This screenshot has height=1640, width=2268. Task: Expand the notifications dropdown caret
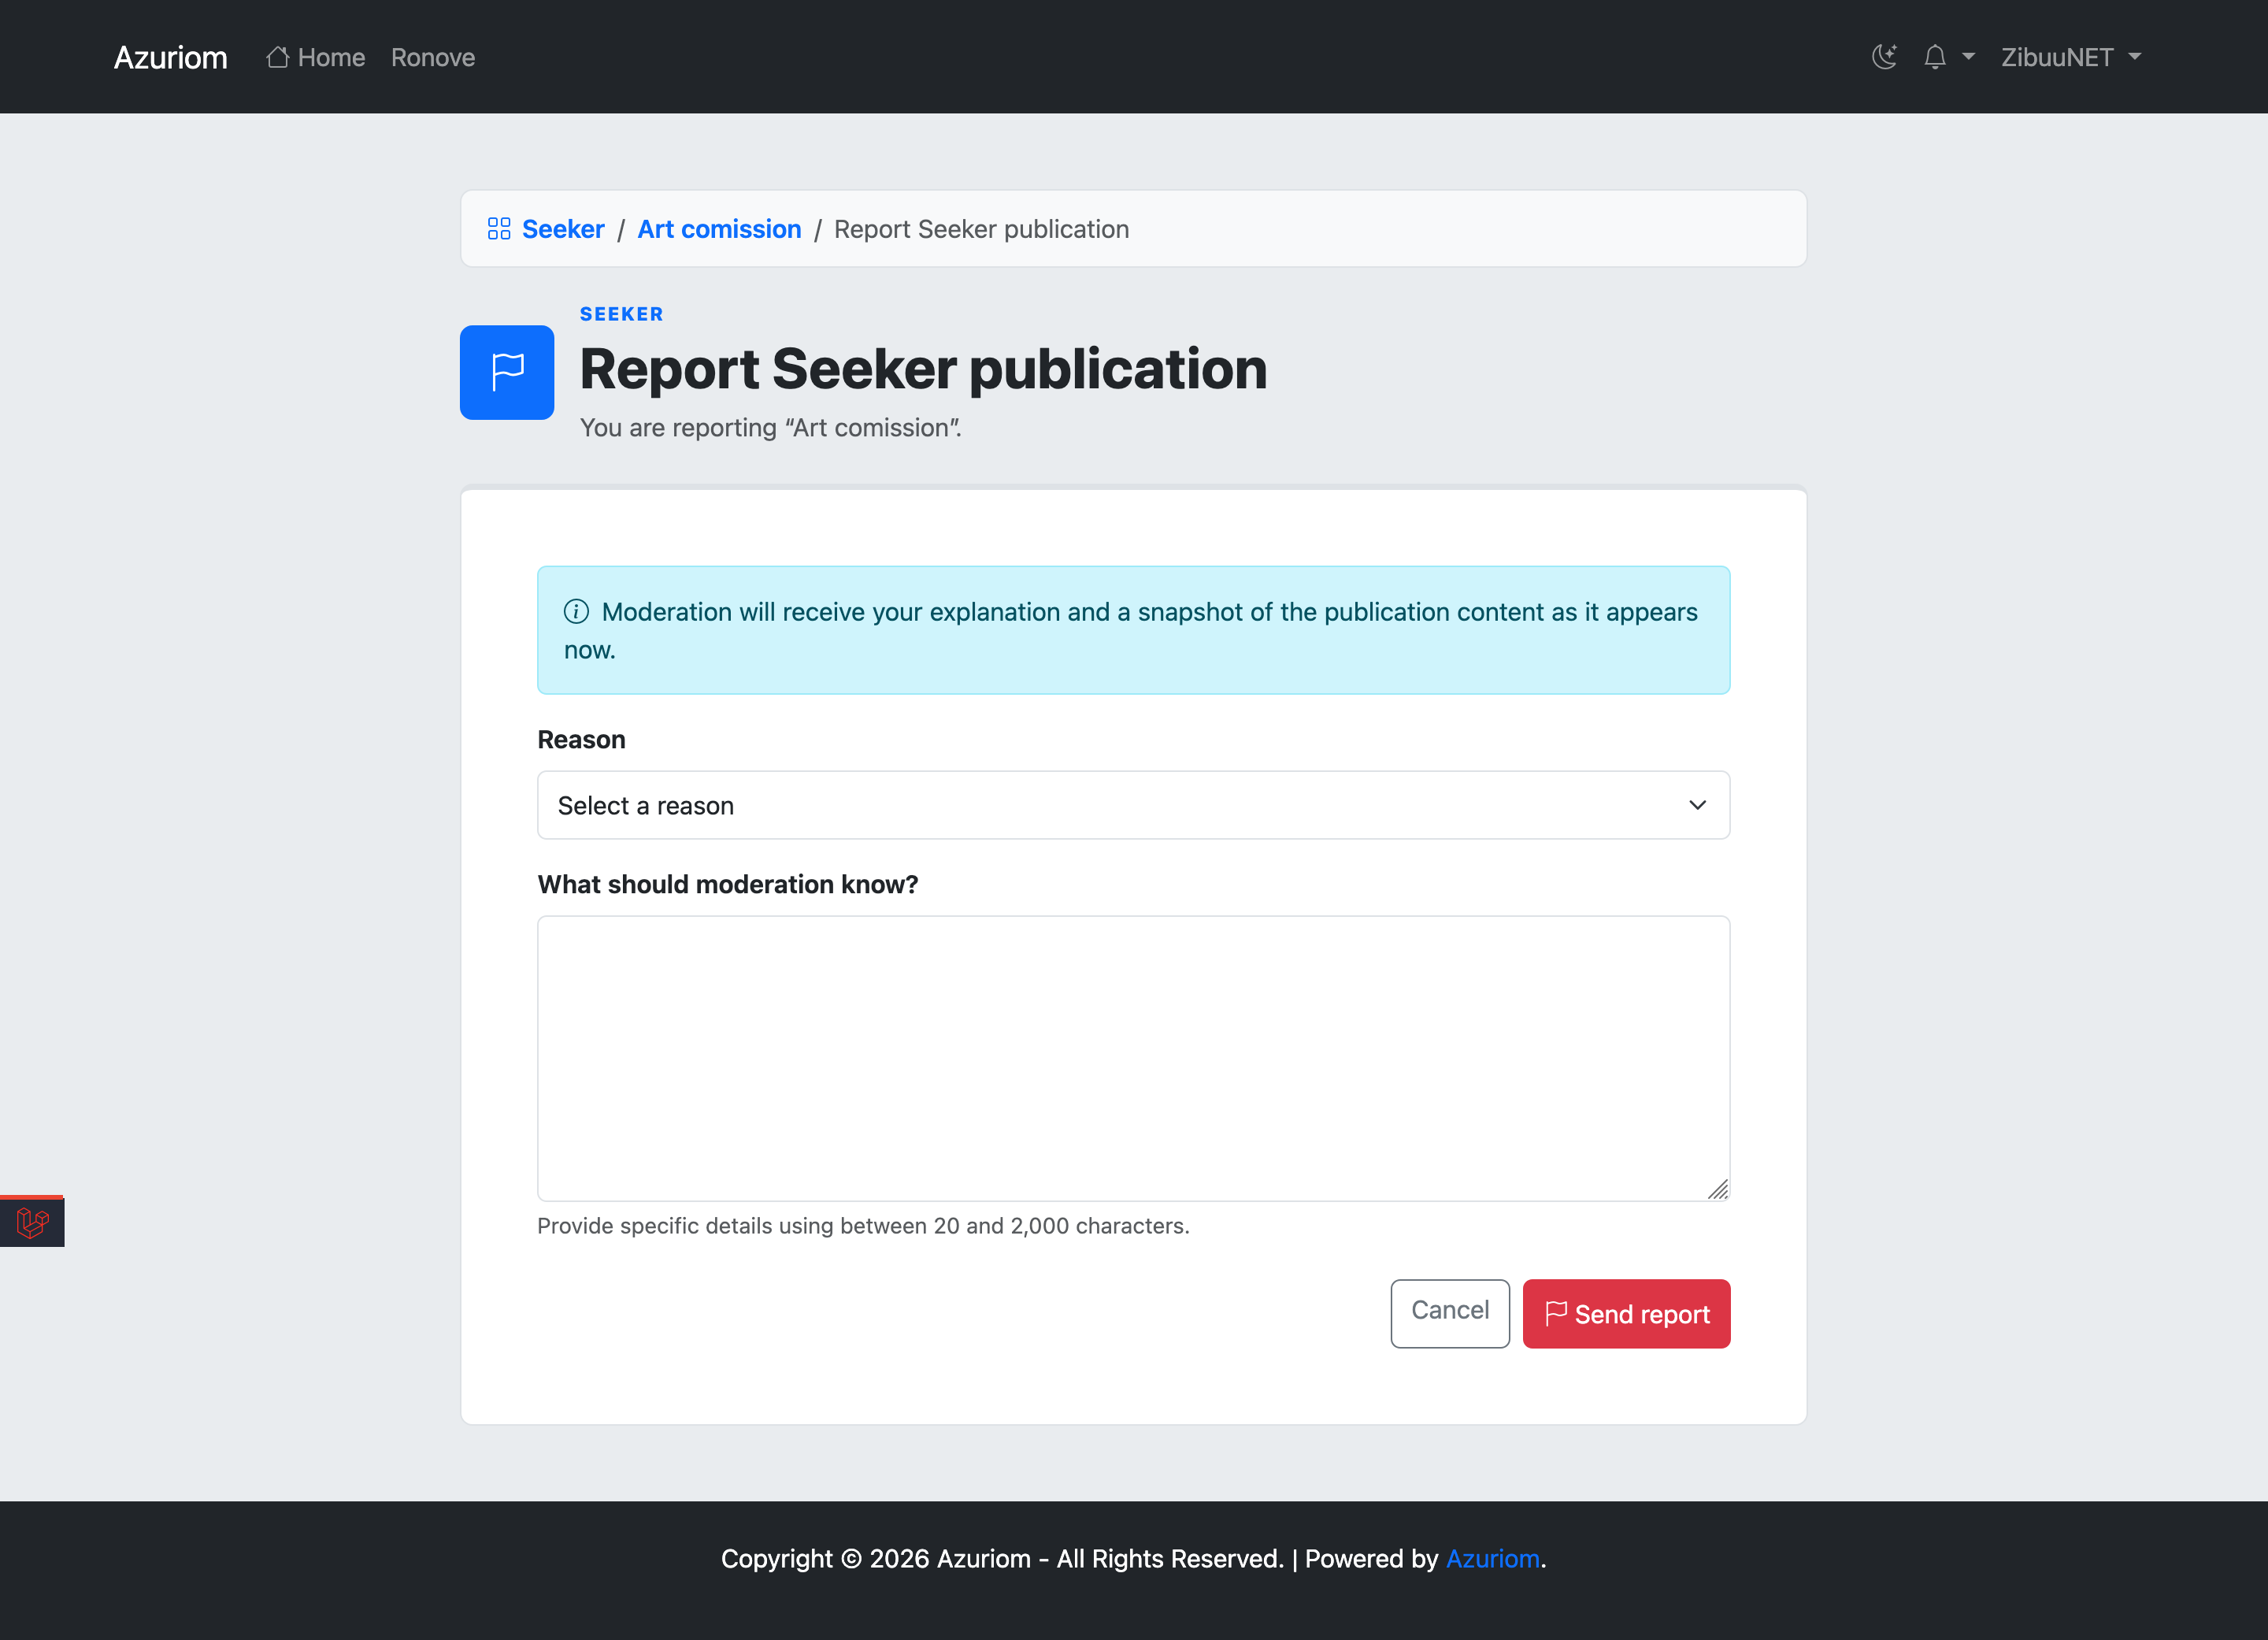[x=1968, y=57]
